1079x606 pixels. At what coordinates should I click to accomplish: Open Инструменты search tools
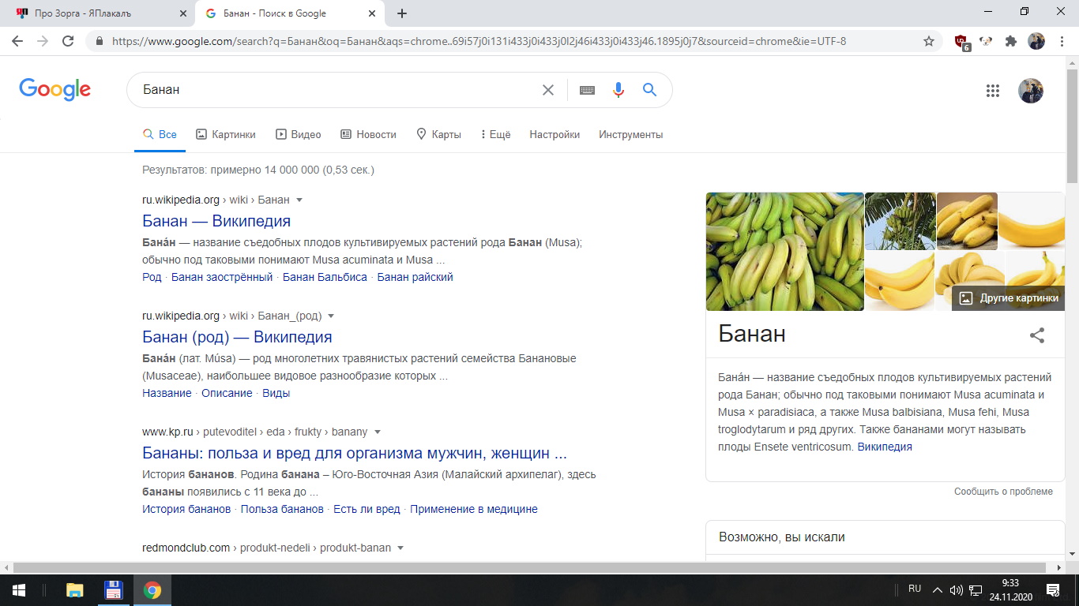tap(631, 135)
